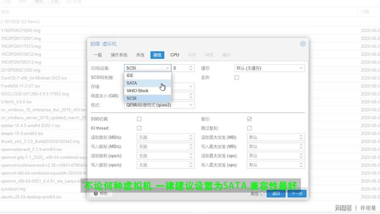
Task: Collapse the ISO镜像 group in the background list
Action: tap(1, 22)
